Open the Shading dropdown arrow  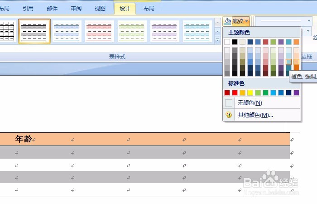(247, 21)
